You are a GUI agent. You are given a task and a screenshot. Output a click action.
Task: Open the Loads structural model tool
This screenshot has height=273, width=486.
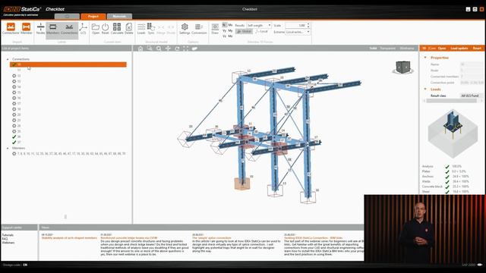click(x=141, y=29)
